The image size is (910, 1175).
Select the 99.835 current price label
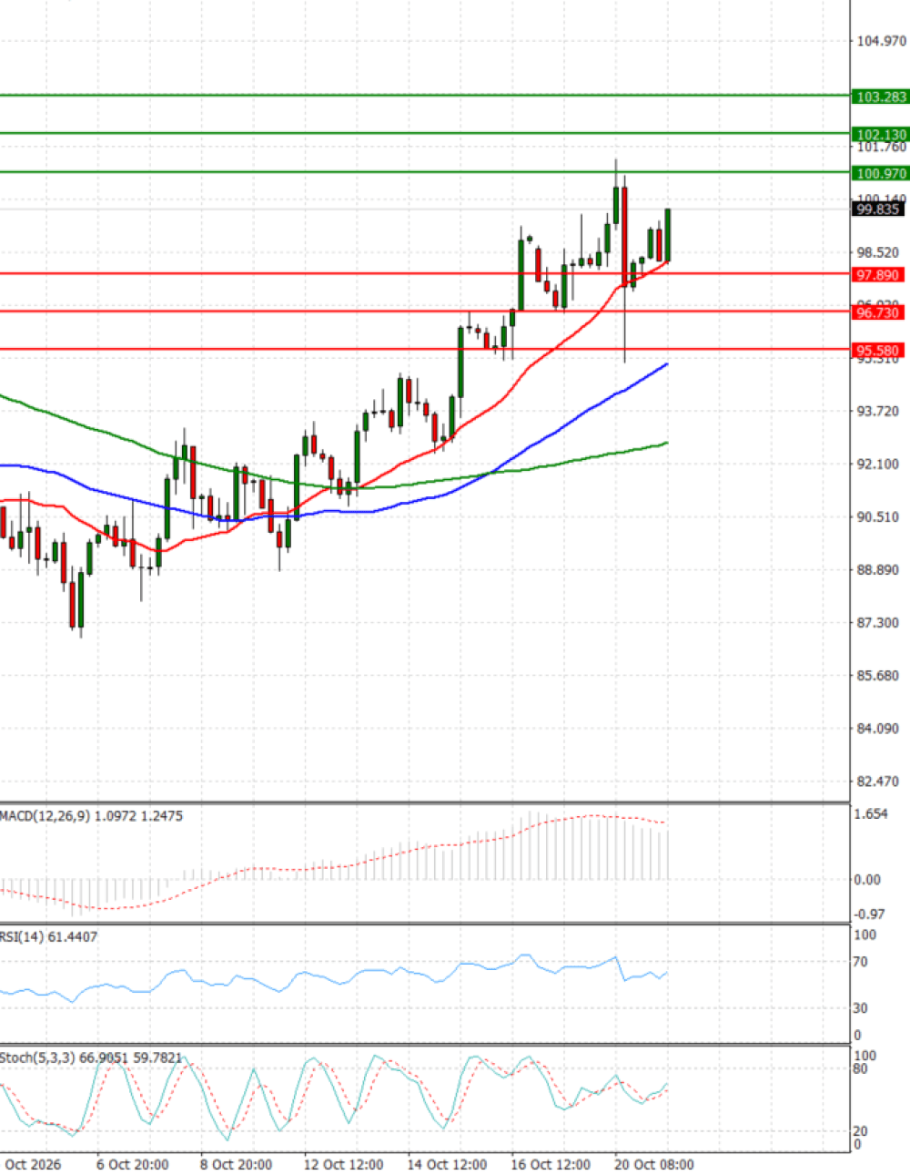click(x=877, y=209)
